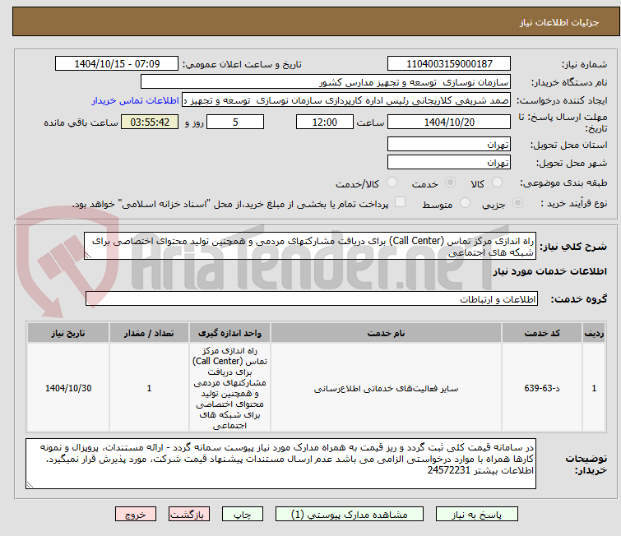This screenshot has height=536, width=621.
Task: Click the خروج exit button
Action: (136, 515)
